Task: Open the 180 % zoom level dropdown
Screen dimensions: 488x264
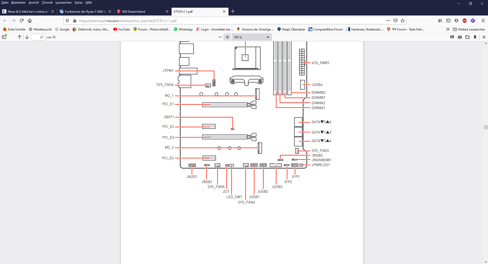Action: pos(251,37)
